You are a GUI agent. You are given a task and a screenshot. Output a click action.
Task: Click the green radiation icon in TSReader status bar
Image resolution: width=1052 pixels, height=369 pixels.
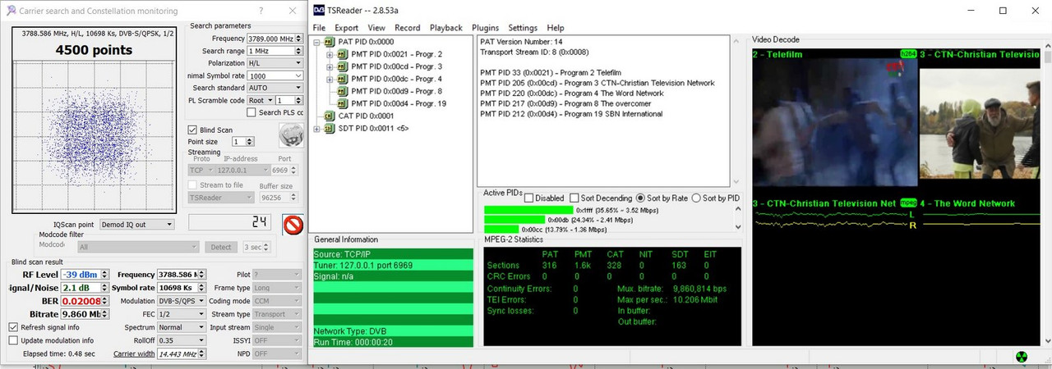[x=1022, y=357]
